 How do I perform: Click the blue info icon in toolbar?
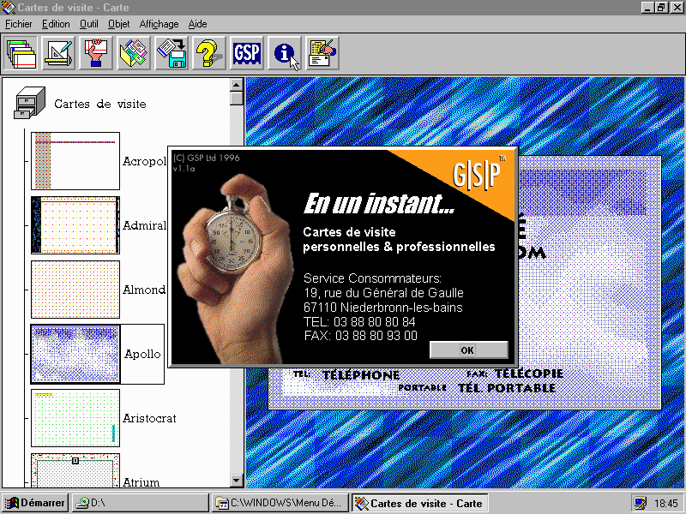tap(285, 53)
